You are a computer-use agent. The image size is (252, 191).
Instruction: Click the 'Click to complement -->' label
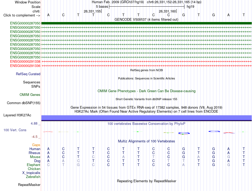click(22, 15)
